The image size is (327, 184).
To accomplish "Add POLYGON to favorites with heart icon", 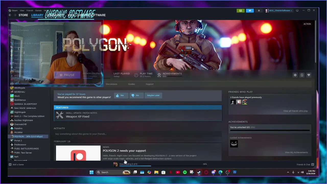I will (x=309, y=75).
